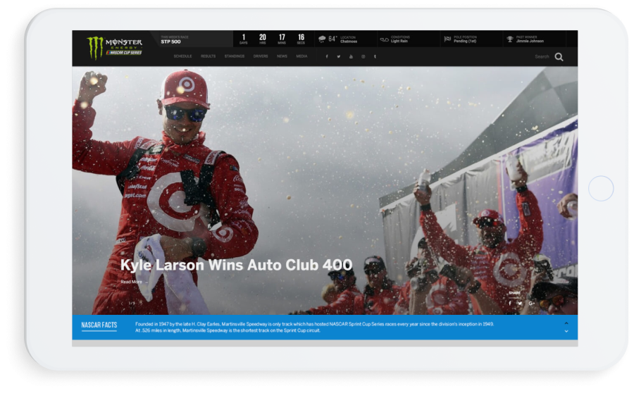
Task: Share the story on Facebook
Action: tap(510, 304)
